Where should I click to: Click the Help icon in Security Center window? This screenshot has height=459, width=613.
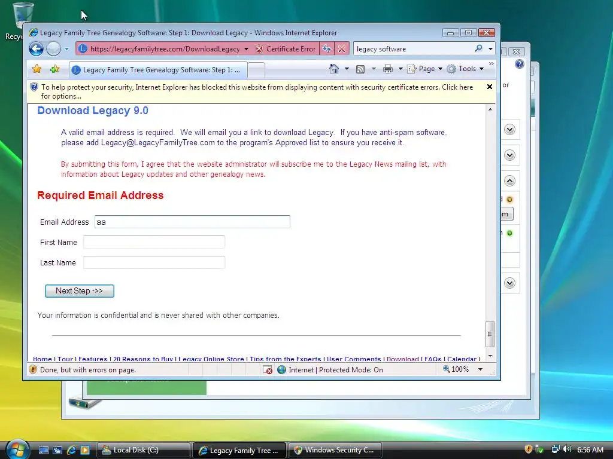tap(519, 64)
